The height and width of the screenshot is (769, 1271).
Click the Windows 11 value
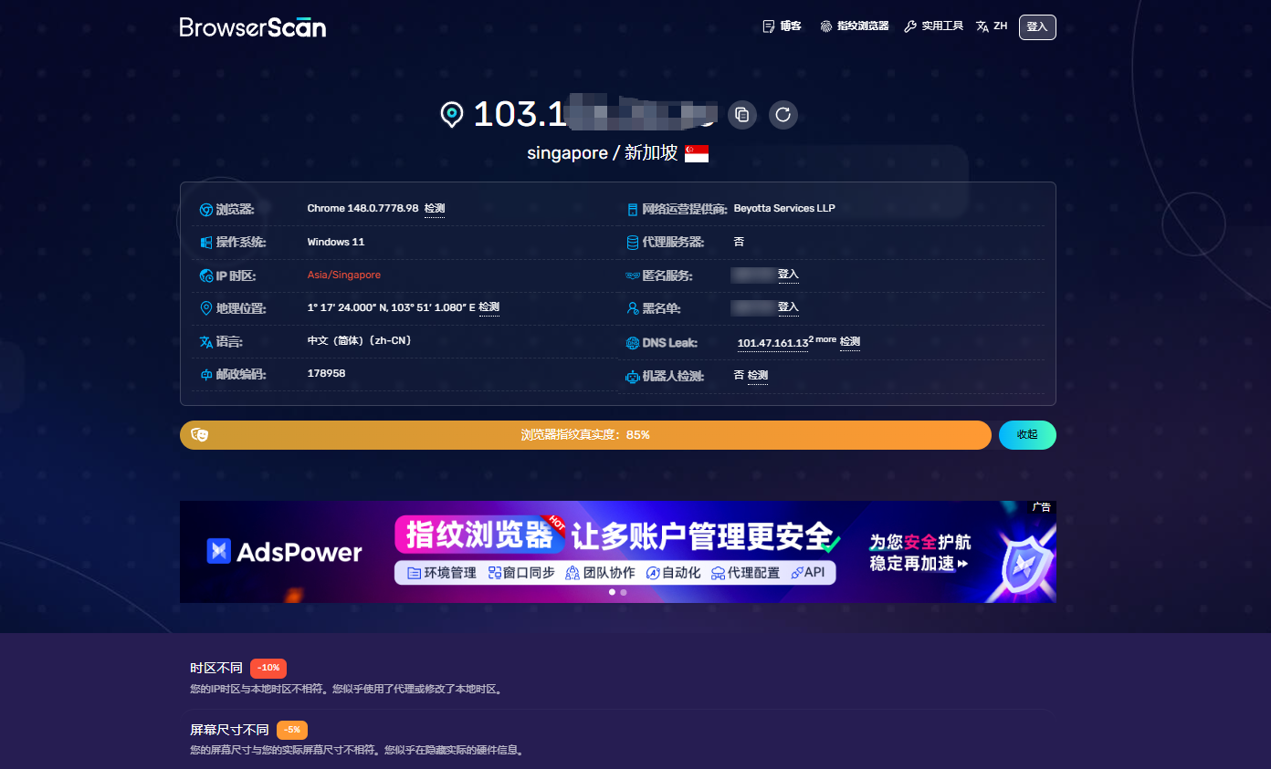(x=336, y=242)
